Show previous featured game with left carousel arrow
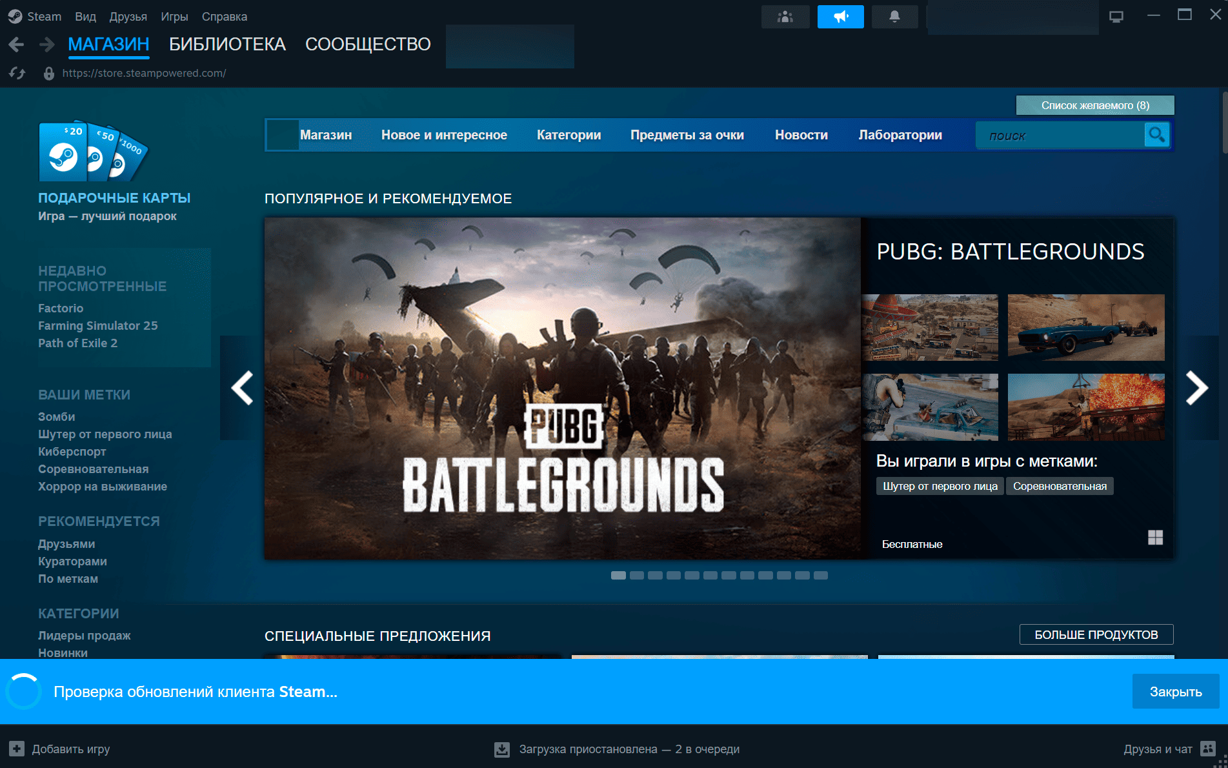This screenshot has height=768, width=1228. point(242,388)
